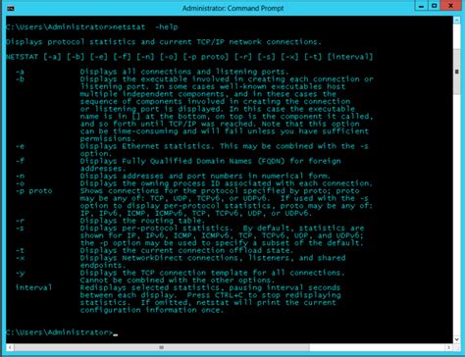Click 'Displays the current connection offload state'
465x357 pixels.
coord(186,250)
